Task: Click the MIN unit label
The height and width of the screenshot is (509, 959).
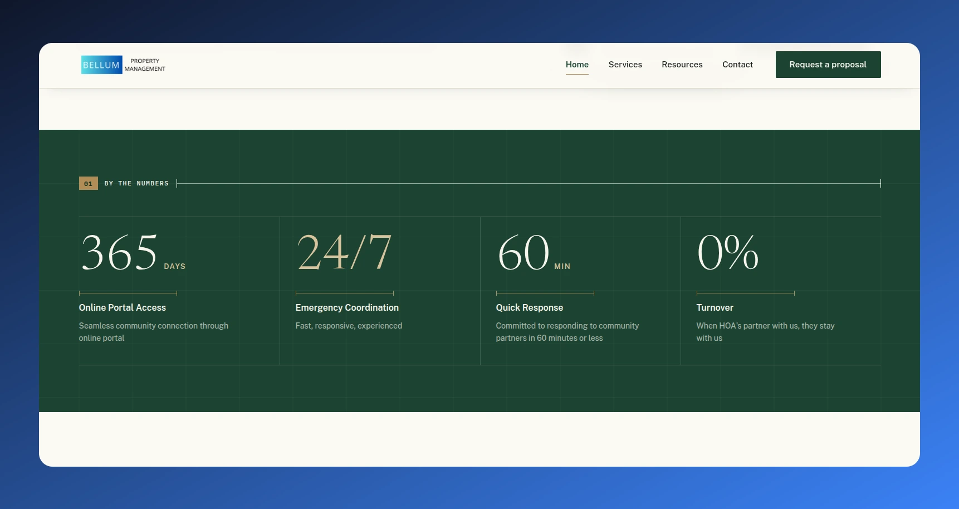Action: click(562, 266)
